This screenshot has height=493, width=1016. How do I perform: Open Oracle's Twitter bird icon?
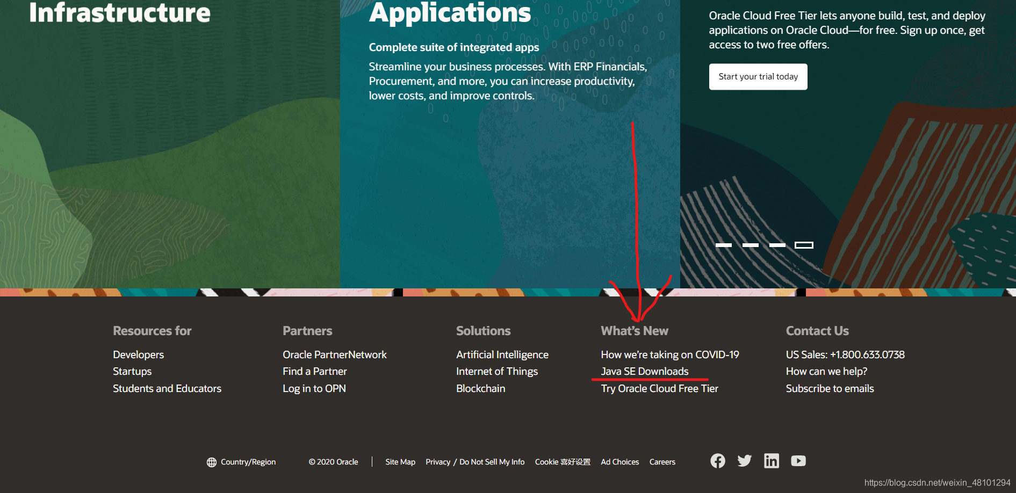click(744, 461)
